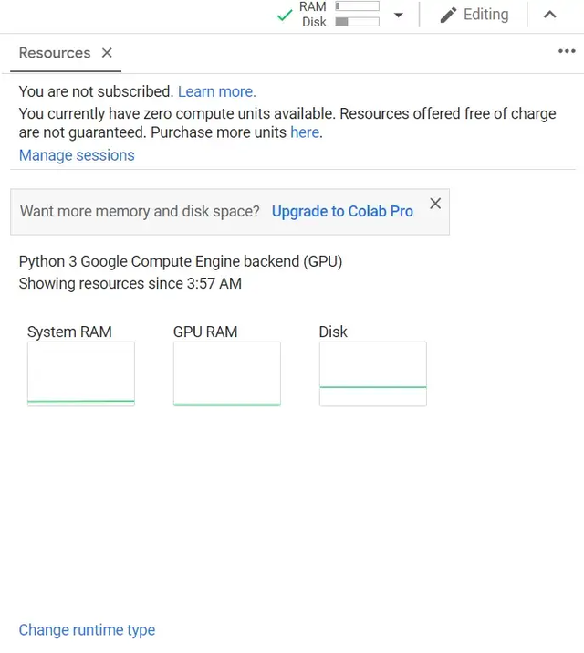
Task: Click the green connected checkmark icon
Action: coord(285,16)
